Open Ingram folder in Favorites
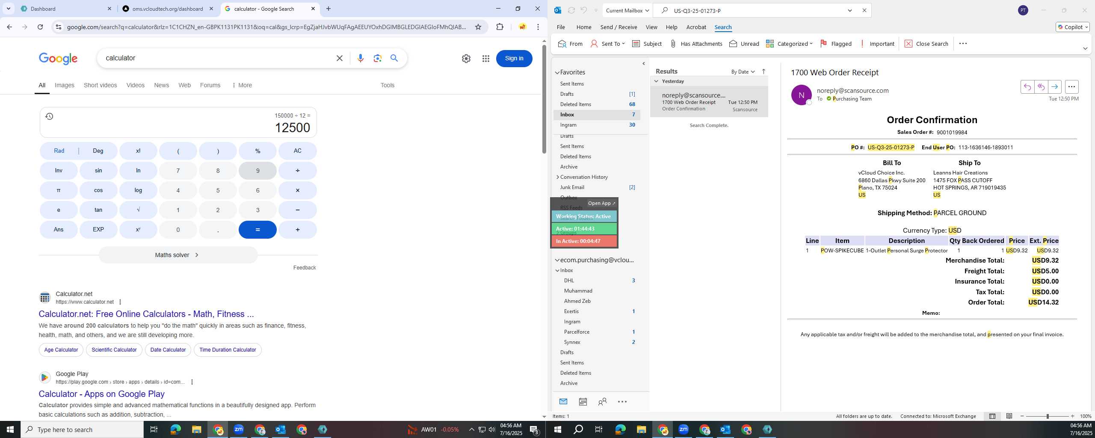Image resolution: width=1095 pixels, height=438 pixels. tap(597, 125)
